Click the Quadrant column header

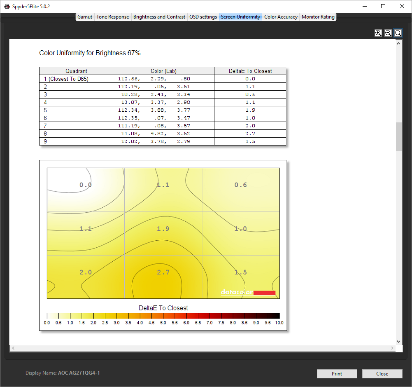[76, 71]
